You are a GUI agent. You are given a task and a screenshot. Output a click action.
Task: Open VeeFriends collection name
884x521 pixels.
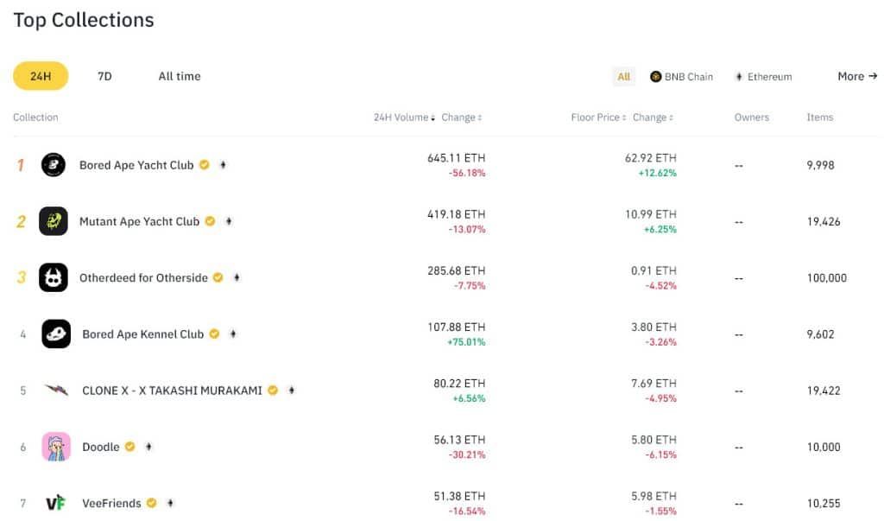coord(111,502)
